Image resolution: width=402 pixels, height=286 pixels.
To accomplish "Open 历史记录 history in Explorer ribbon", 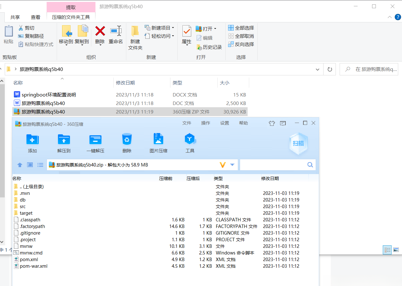I will [209, 47].
